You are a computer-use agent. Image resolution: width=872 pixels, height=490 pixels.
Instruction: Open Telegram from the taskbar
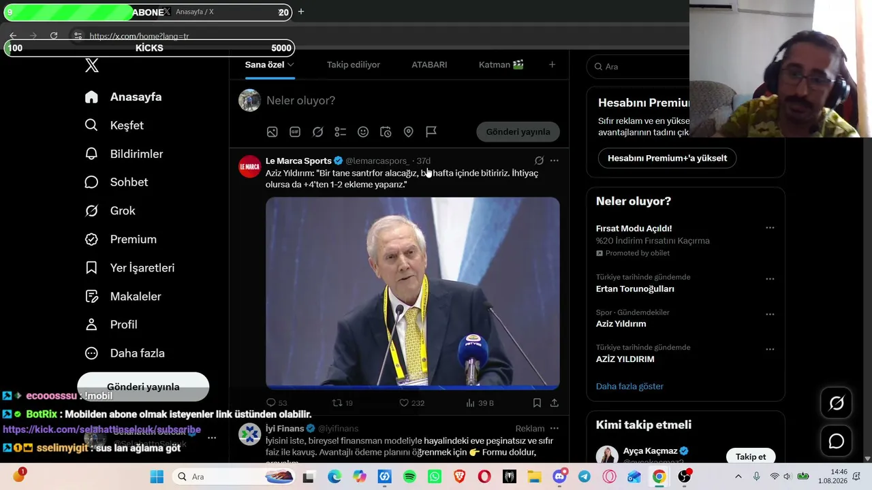pyautogui.click(x=585, y=477)
